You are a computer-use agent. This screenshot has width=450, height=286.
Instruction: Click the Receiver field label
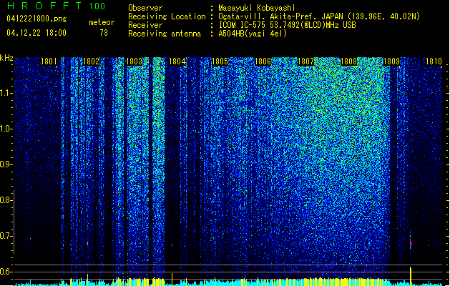coord(145,25)
